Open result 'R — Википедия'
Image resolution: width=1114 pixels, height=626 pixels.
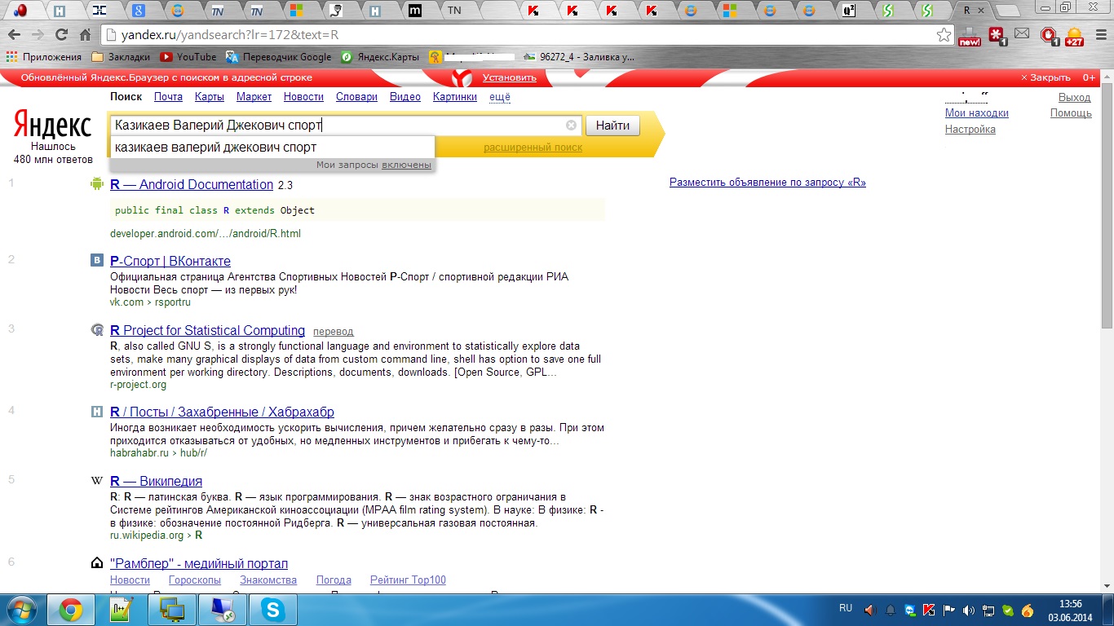coord(156,481)
